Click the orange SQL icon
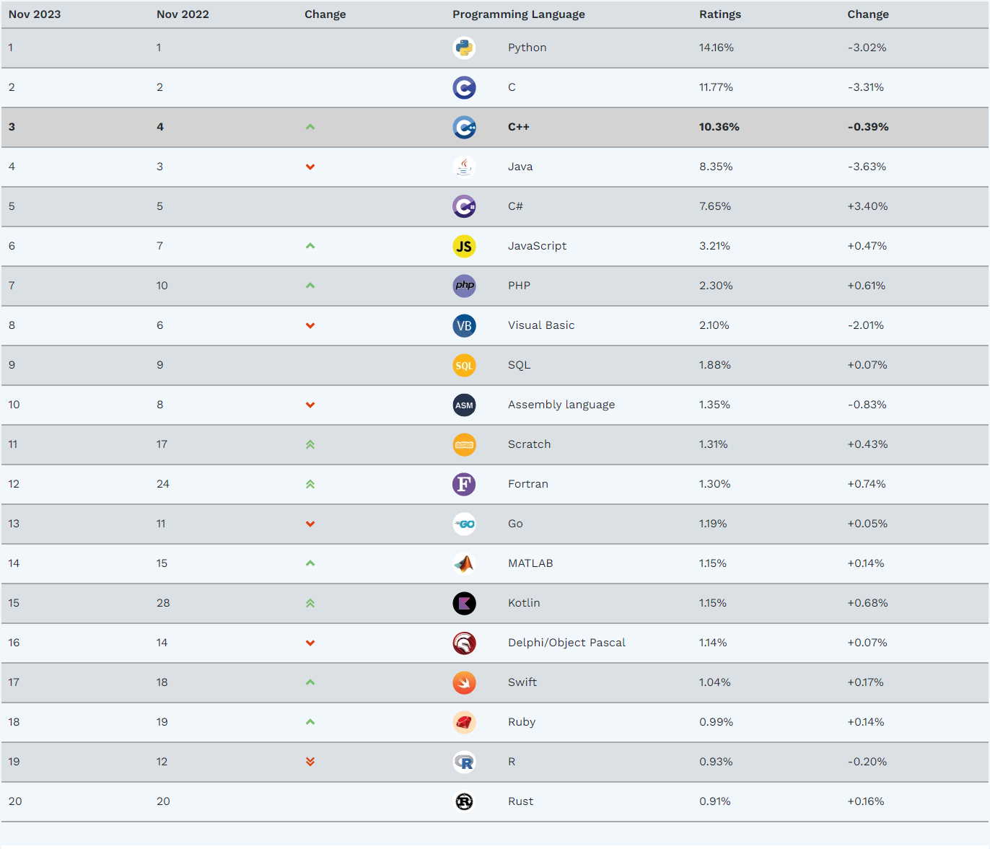Image resolution: width=990 pixels, height=849 pixels. (464, 365)
